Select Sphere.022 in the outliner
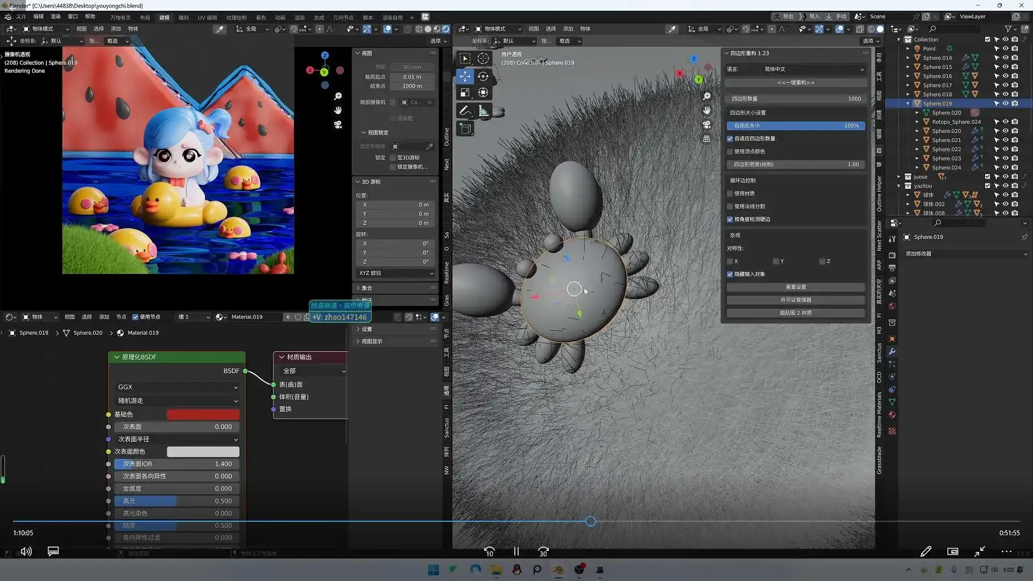Screen dimensions: 1033x581 (946, 149)
